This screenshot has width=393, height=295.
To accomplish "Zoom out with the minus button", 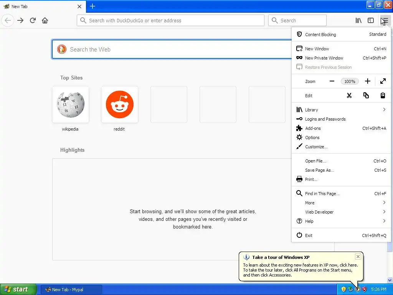I will point(332,81).
